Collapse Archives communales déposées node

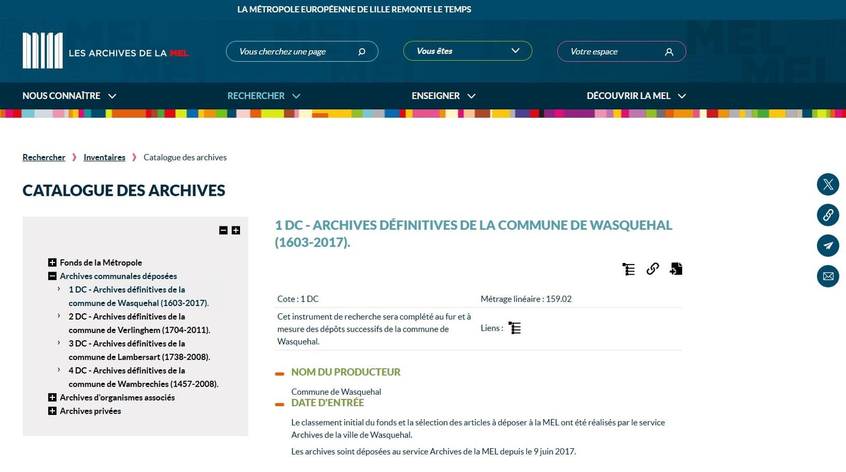point(52,276)
